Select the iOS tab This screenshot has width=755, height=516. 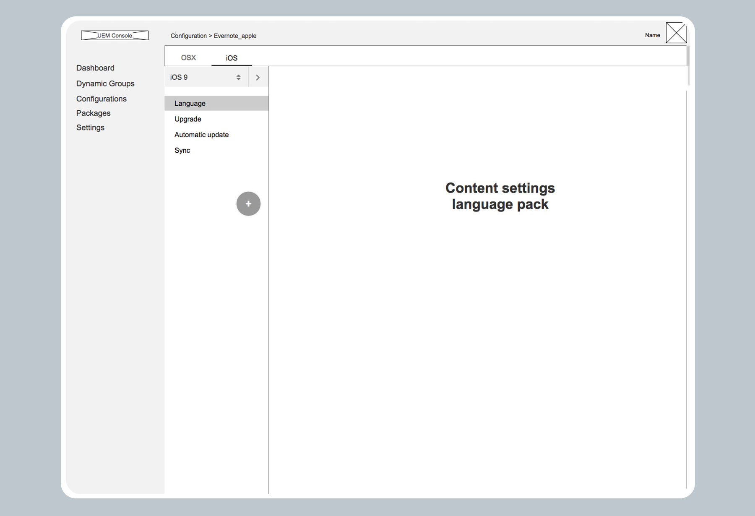tap(232, 58)
